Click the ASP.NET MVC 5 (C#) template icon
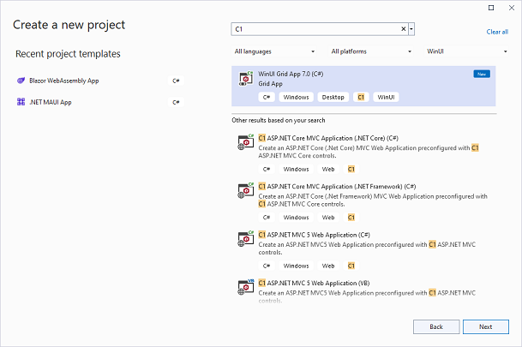The image size is (522, 347). [x=244, y=240]
